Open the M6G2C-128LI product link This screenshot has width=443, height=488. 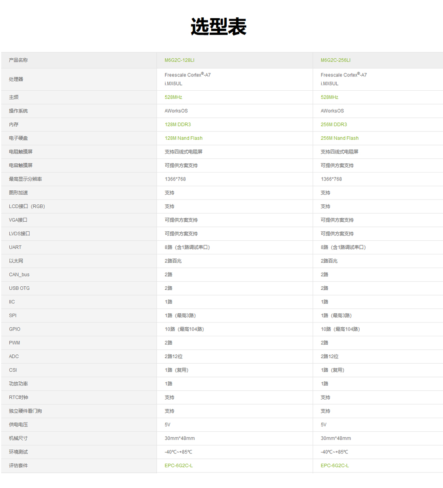coord(179,60)
